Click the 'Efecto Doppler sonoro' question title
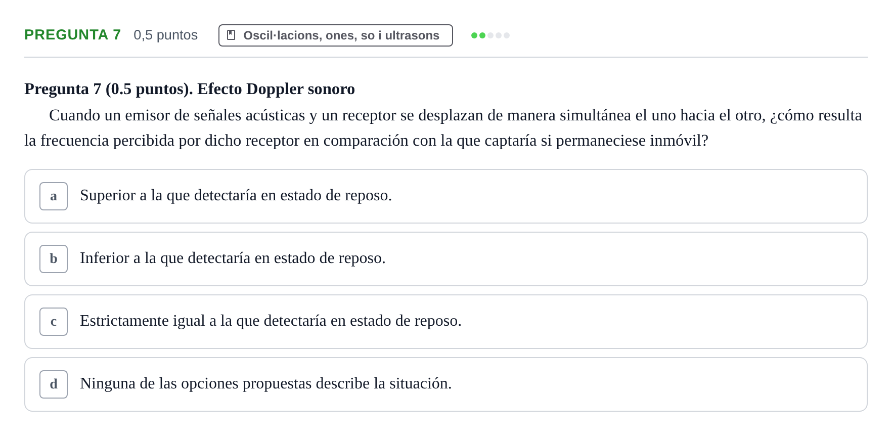This screenshot has width=892, height=437. [x=276, y=89]
